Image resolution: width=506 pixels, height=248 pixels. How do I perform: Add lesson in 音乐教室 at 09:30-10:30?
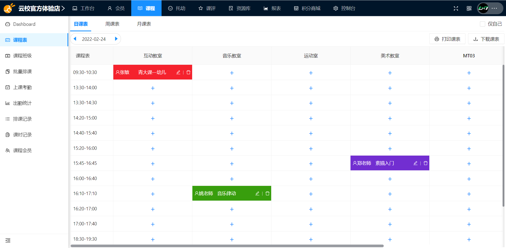pos(232,73)
